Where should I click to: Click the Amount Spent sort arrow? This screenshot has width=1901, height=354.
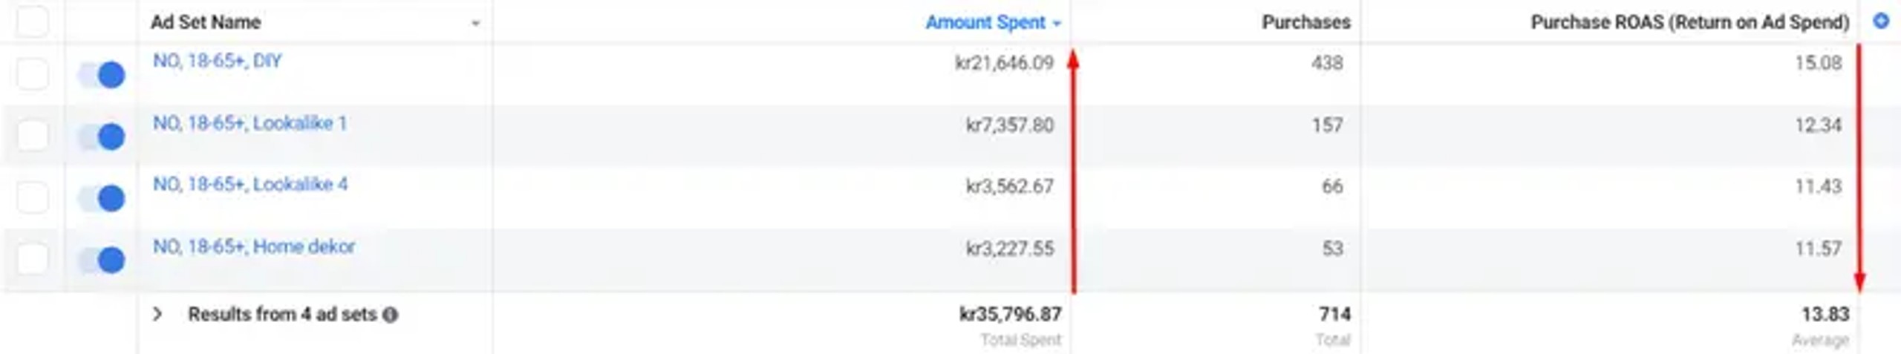1056,24
